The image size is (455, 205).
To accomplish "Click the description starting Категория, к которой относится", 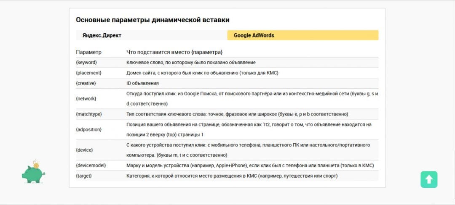I will pos(232,176).
